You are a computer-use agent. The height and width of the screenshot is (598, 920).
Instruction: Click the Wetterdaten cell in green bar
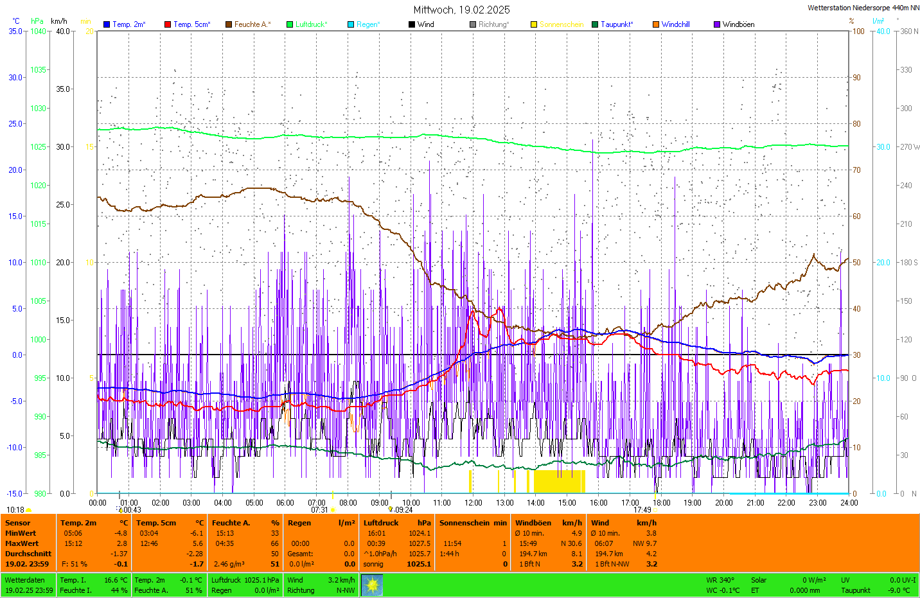point(25,580)
